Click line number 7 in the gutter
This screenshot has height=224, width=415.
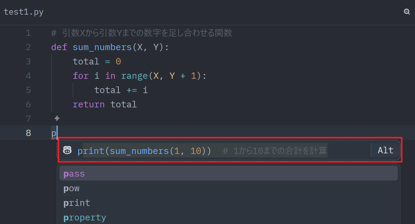pos(28,119)
